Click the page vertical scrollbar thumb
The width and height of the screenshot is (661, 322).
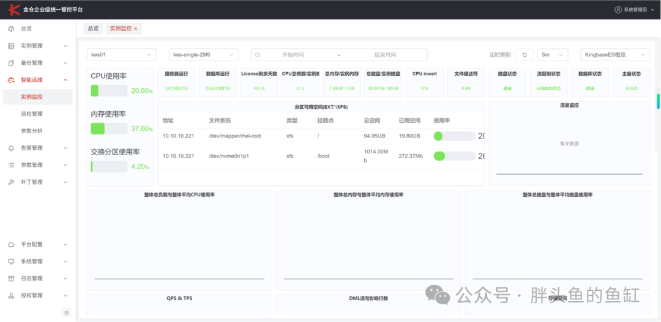(x=658, y=101)
